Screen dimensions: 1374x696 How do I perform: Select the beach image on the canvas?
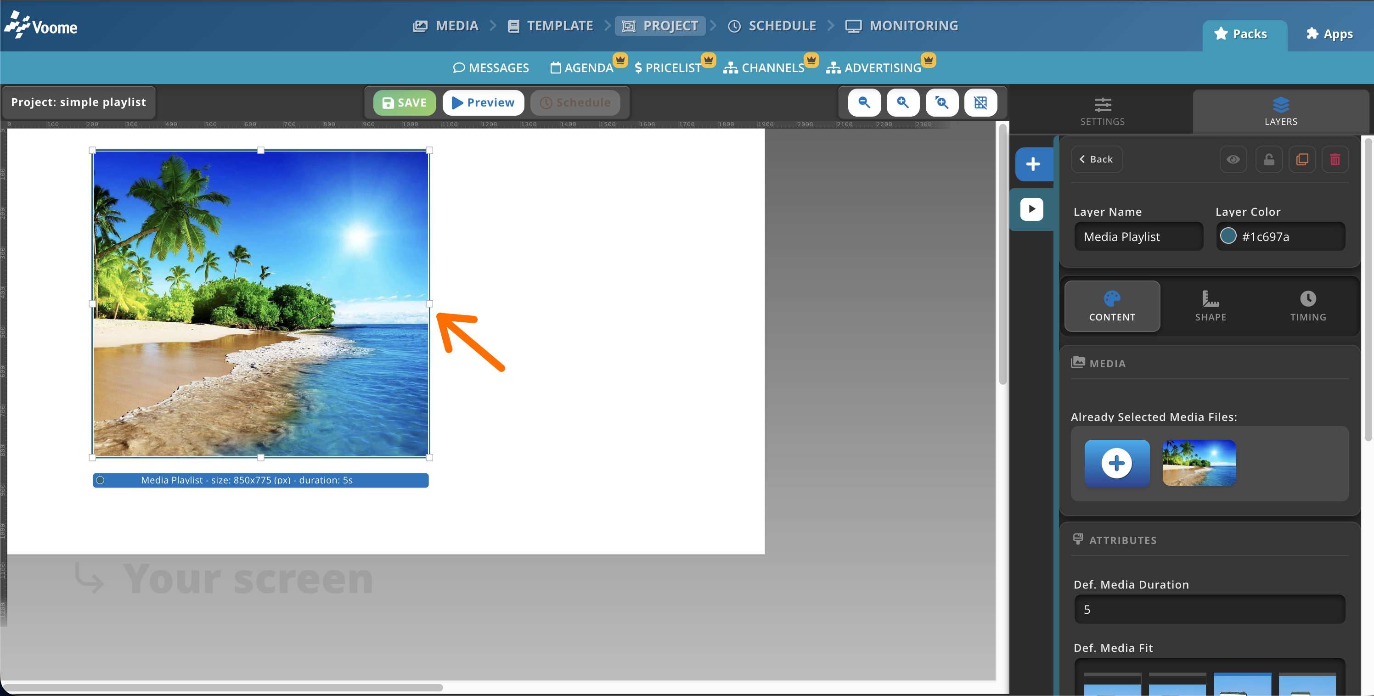(x=261, y=303)
